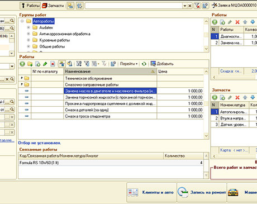Select Кузовные работы folder
The height and width of the screenshot is (204, 257).
tap(54, 40)
